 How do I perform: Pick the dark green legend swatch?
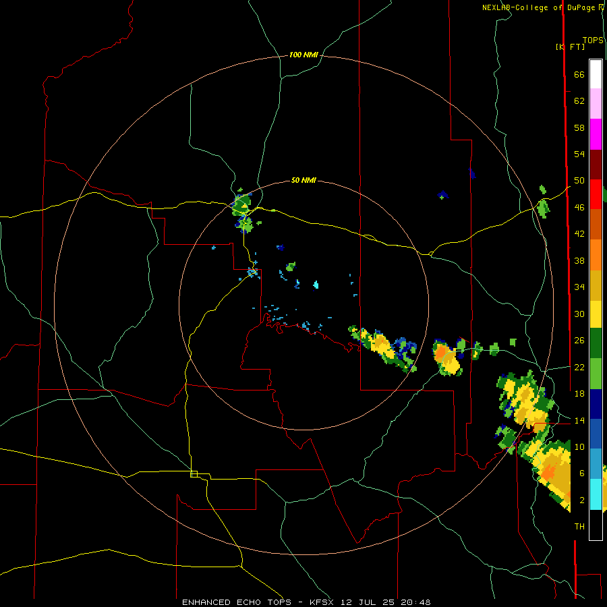pyautogui.click(x=596, y=343)
